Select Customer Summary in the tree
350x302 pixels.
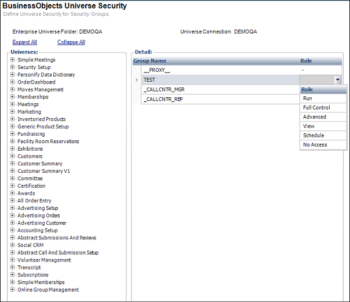point(40,163)
